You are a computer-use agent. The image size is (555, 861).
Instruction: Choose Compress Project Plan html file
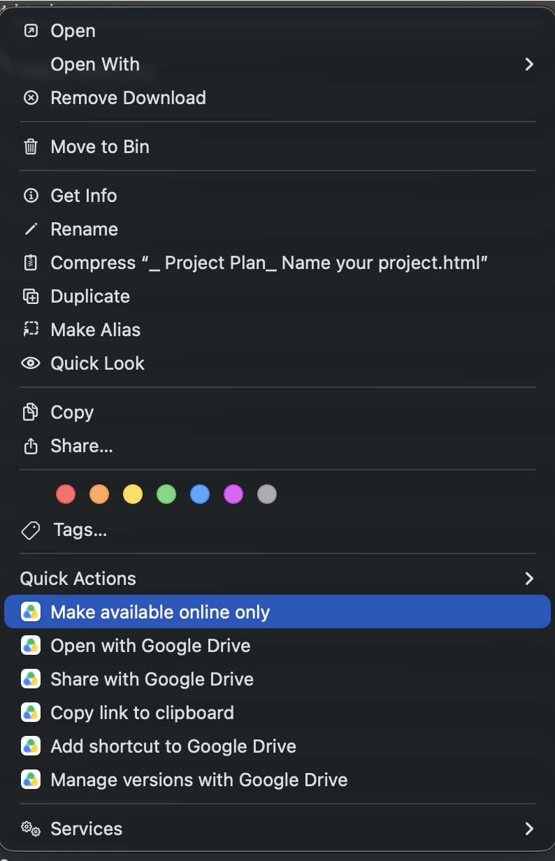pyautogui.click(x=277, y=263)
